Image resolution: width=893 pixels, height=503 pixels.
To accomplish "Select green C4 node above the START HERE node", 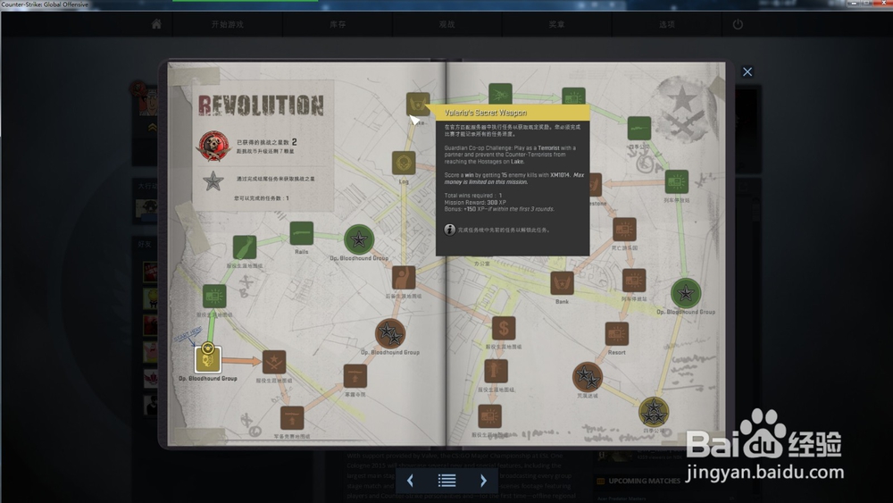I will click(x=214, y=297).
